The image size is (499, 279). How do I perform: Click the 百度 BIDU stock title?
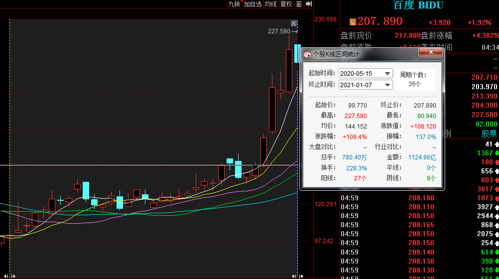pos(418,5)
